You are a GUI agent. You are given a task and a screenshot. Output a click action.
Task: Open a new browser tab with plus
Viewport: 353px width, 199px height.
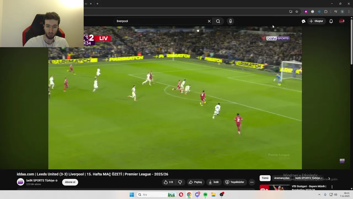click(x=97, y=4)
